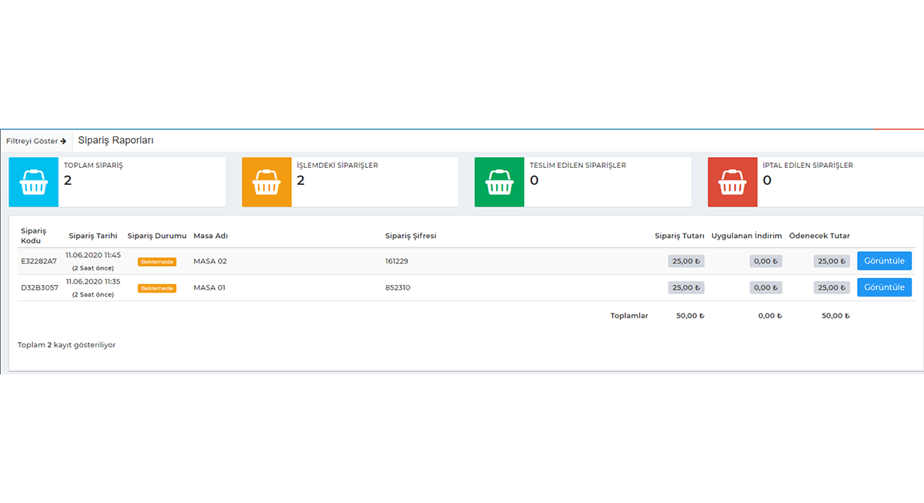Click the blue Toplam Sipariş basket icon

pyautogui.click(x=34, y=183)
